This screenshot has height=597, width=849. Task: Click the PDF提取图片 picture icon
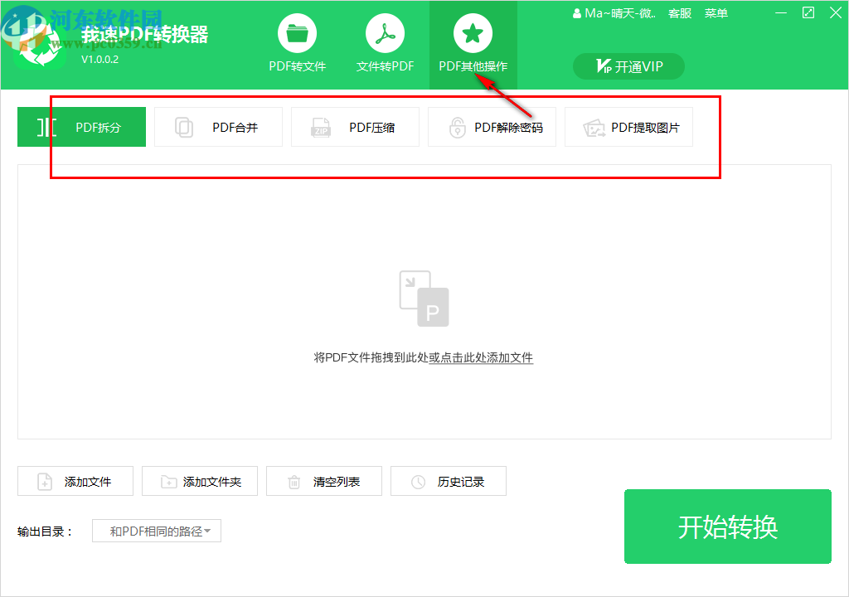pos(594,127)
